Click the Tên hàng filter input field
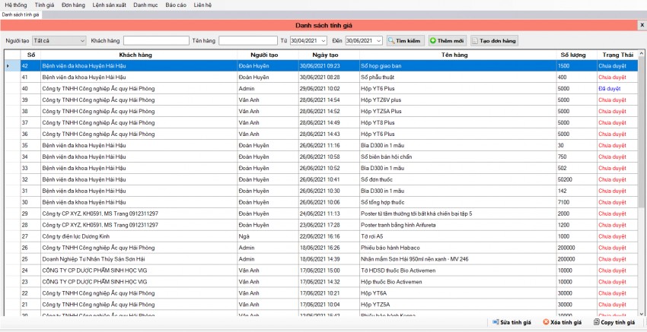The height and width of the screenshot is (332, 647). point(247,40)
